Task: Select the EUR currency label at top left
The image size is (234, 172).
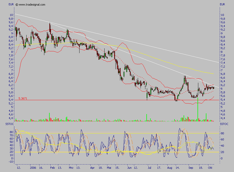Action: pos(11,5)
